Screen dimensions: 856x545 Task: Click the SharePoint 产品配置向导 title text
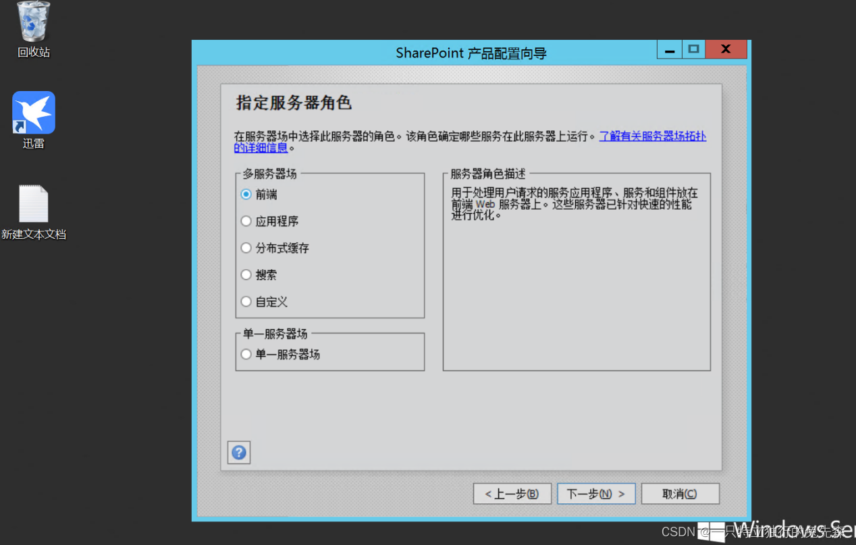coord(471,53)
